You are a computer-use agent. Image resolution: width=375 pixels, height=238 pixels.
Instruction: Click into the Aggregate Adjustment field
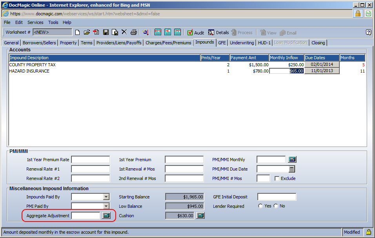86,216
